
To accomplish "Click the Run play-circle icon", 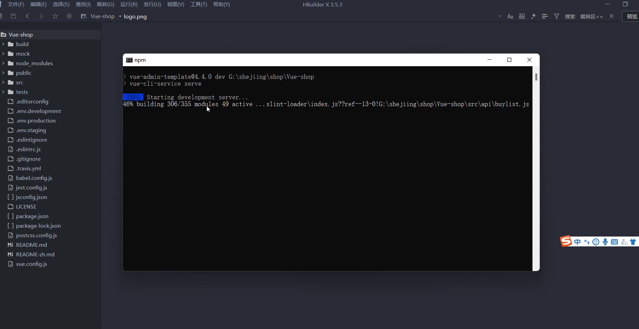I will [x=69, y=16].
